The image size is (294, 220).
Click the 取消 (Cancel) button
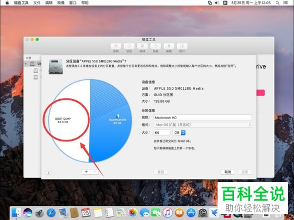[228, 172]
